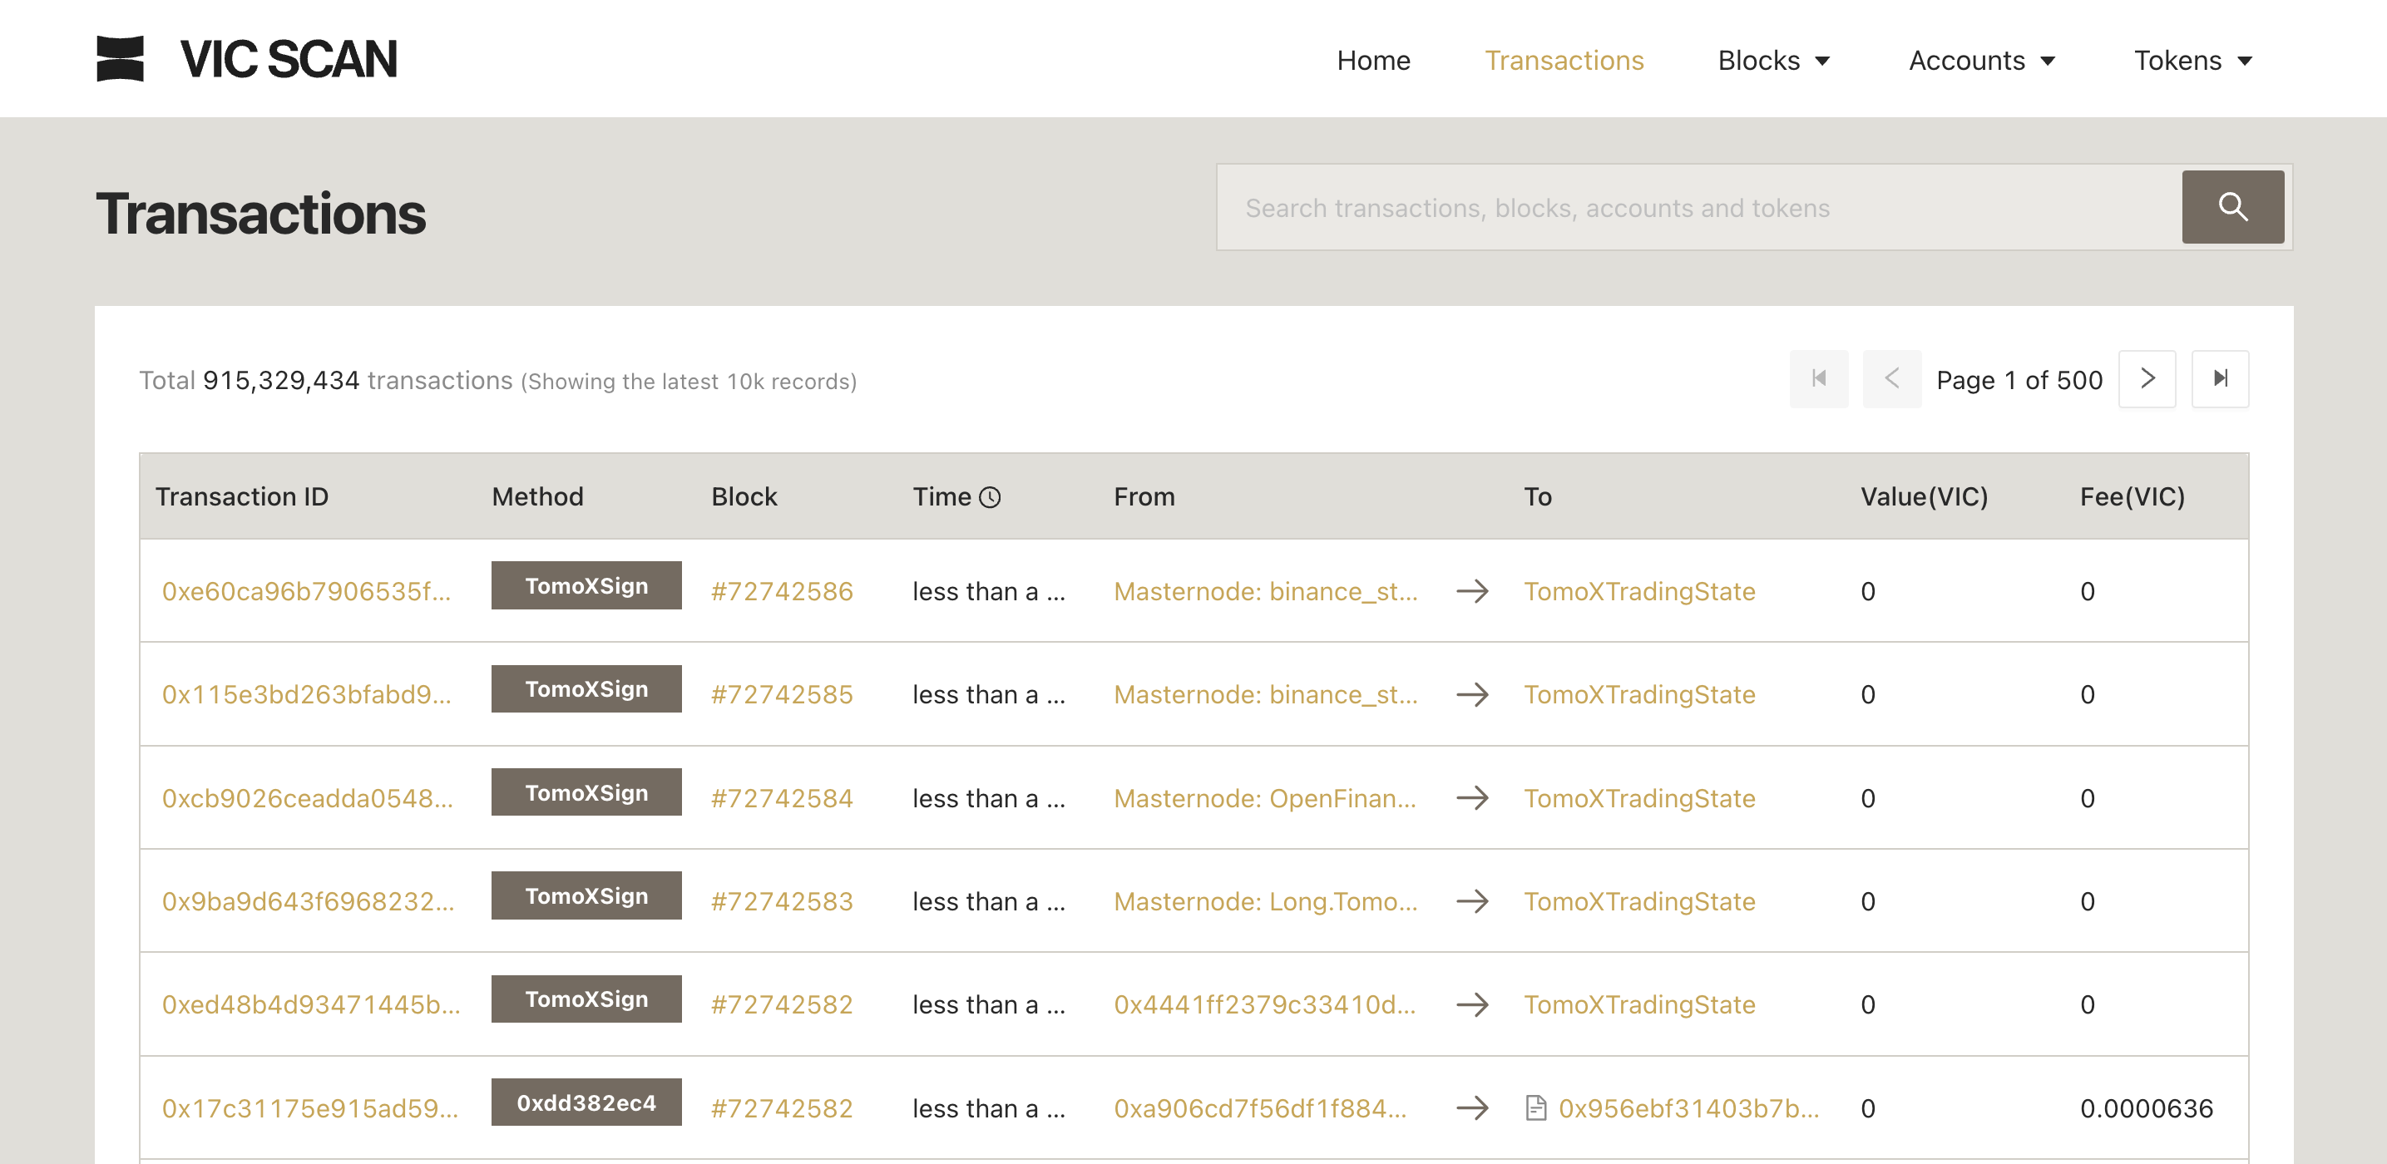
Task: Open Masternode: OpenFinan... sender address
Action: [x=1264, y=797]
